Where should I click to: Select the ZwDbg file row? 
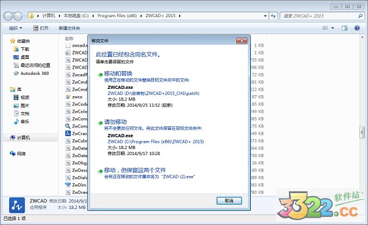pos(76,163)
